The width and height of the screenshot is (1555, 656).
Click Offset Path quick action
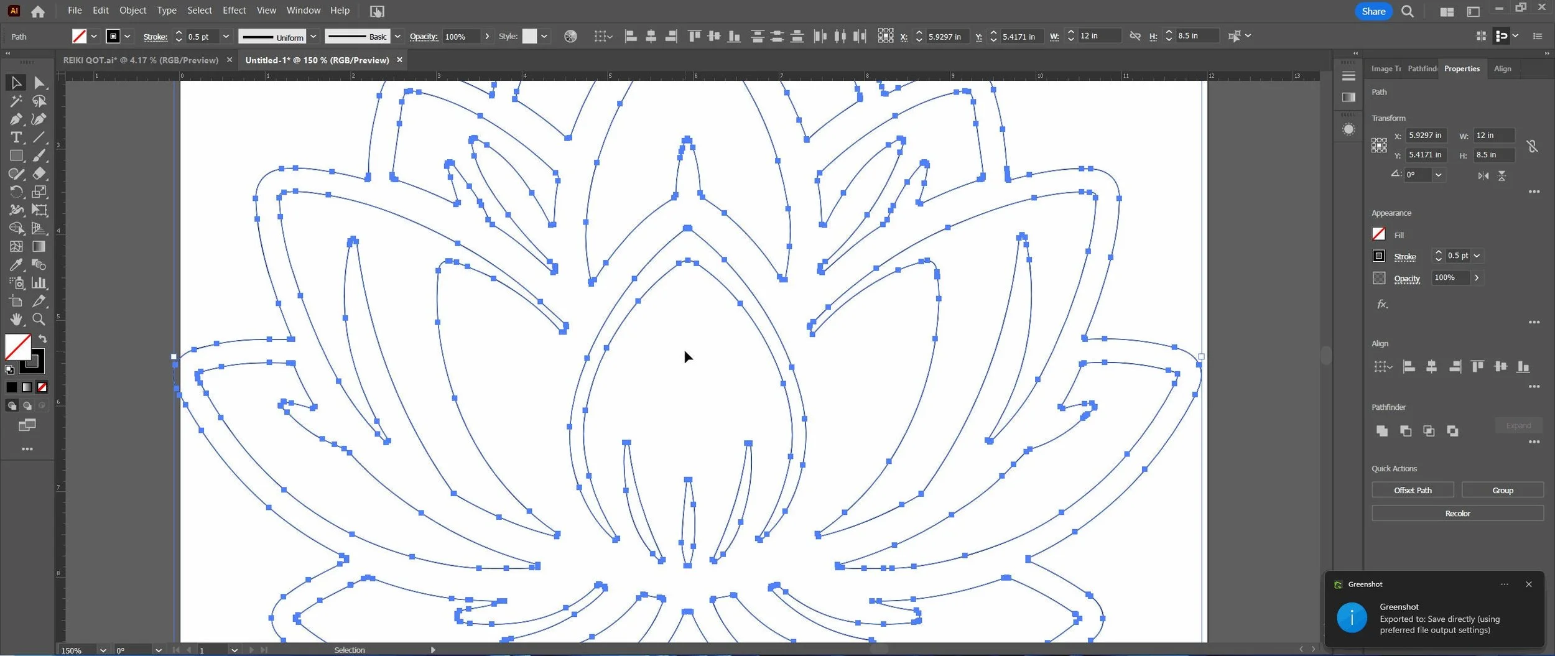click(1413, 490)
